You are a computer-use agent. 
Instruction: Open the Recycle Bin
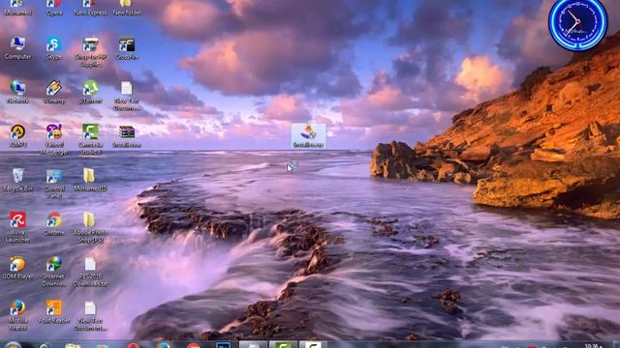coord(17,181)
